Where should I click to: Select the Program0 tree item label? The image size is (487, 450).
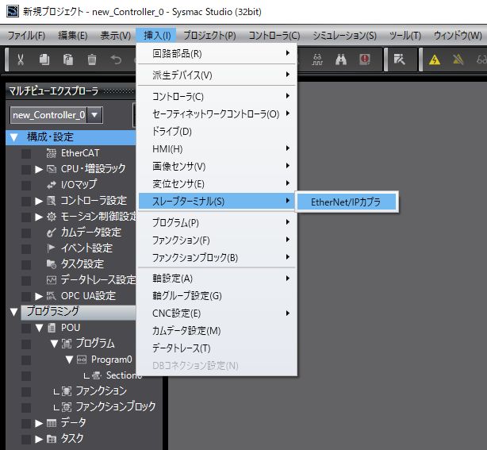point(112,360)
